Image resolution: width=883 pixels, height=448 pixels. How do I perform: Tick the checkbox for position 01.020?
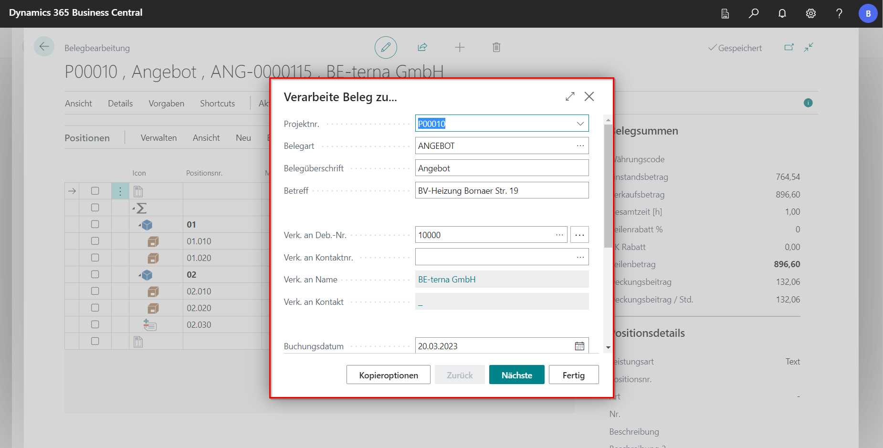[x=95, y=258]
